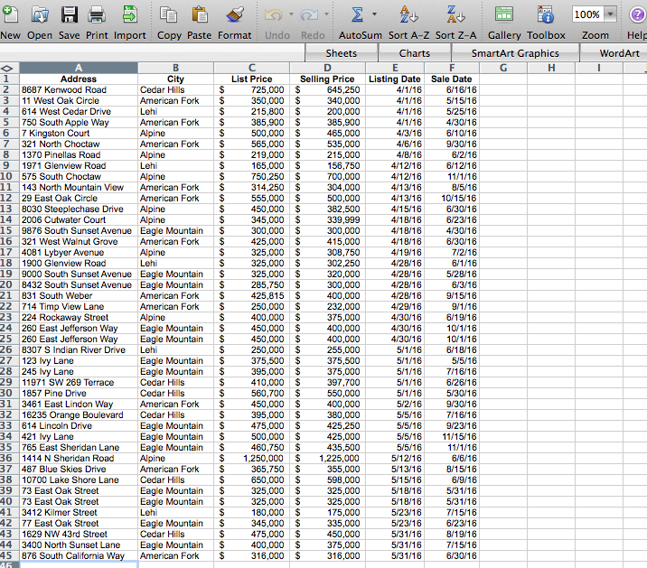Screen dimensions: 647x568
Task: Click the Import icon
Action: click(x=130, y=14)
